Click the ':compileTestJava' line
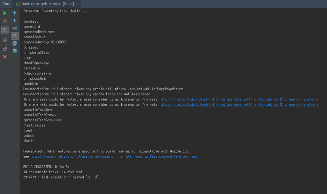The height and width of the screenshot is (194, 327). [38, 110]
